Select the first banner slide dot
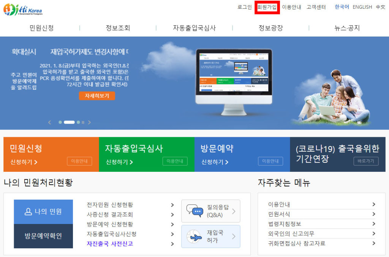The image size is (389, 257). click(60, 122)
